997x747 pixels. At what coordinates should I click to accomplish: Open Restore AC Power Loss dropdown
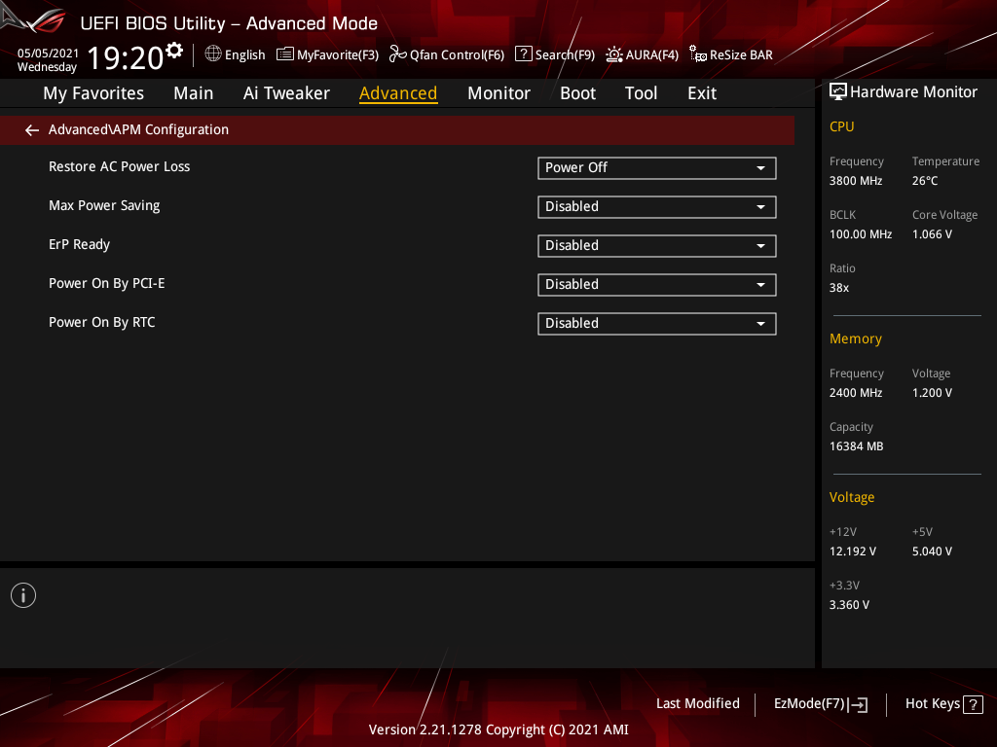point(657,168)
